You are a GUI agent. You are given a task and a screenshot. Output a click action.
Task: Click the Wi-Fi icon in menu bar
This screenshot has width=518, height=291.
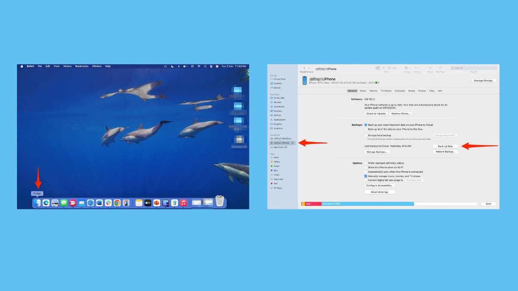pyautogui.click(x=199, y=66)
